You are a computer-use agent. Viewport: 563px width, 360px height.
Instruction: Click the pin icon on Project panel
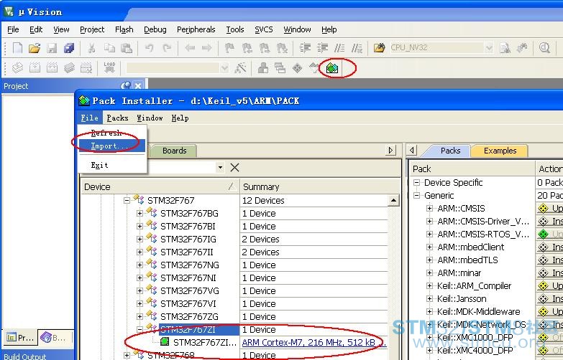(126, 86)
